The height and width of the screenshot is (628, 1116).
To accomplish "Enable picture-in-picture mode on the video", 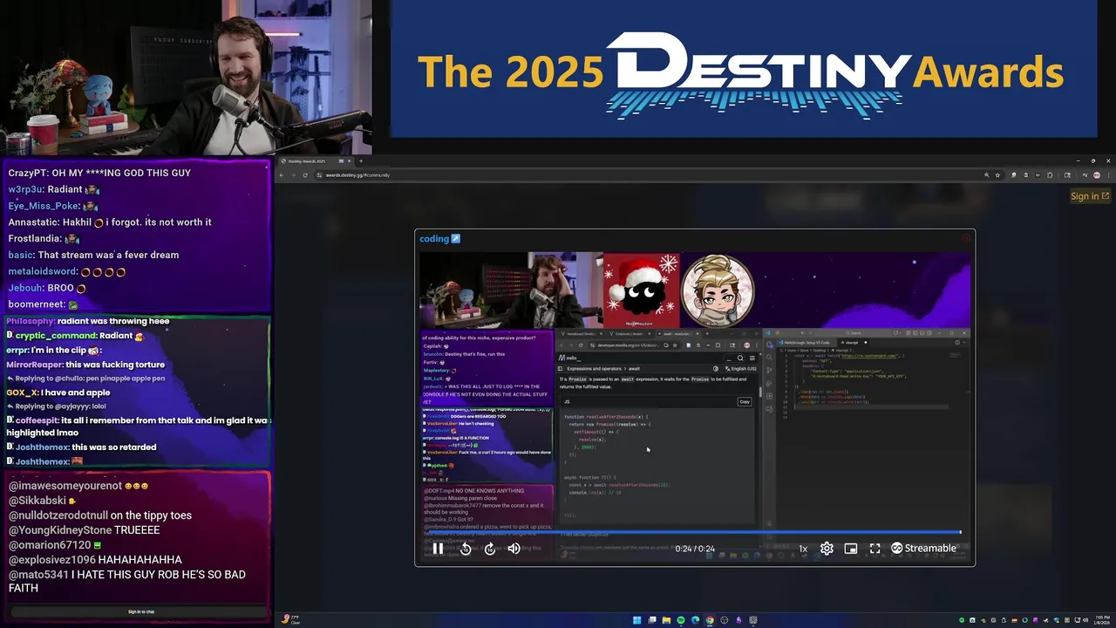I will coord(851,549).
